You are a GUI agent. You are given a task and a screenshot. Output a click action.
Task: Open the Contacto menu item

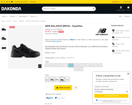pos(127,16)
